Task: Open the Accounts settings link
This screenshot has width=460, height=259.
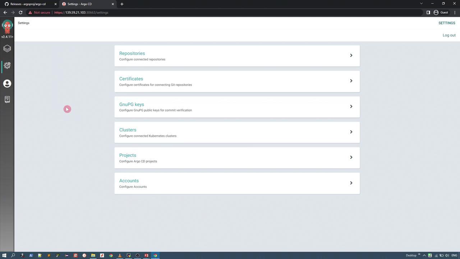Action: [x=129, y=181]
